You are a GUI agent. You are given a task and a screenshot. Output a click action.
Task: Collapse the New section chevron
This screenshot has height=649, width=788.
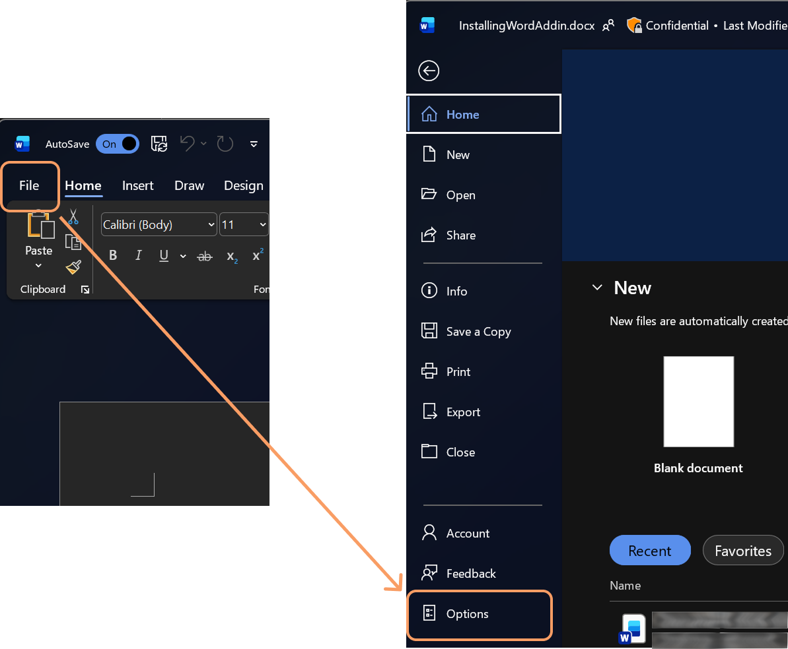[x=597, y=287]
